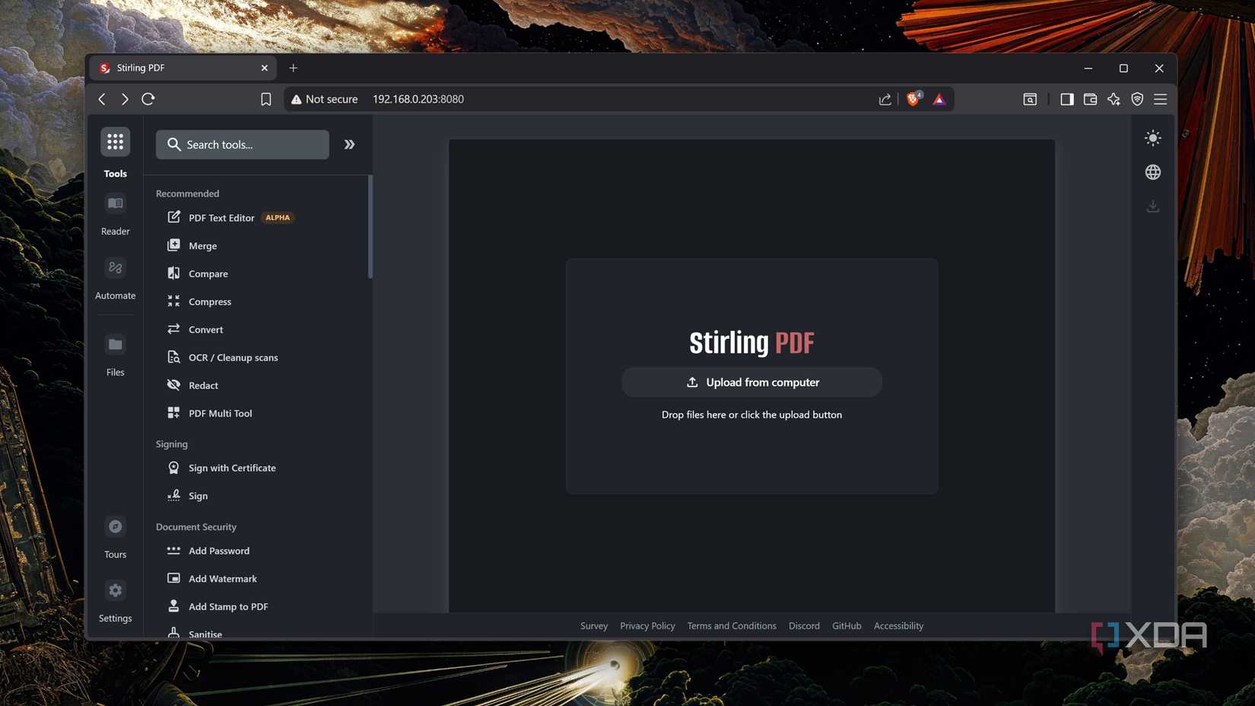Open the language selector globe icon
Image resolution: width=1255 pixels, height=706 pixels.
click(1152, 172)
